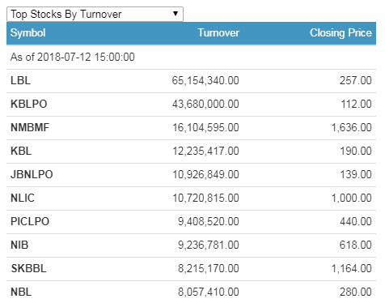This screenshot has width=385, height=303.
Task: Open the Top Stocks By Turnover dropdown
Action: tap(95, 14)
